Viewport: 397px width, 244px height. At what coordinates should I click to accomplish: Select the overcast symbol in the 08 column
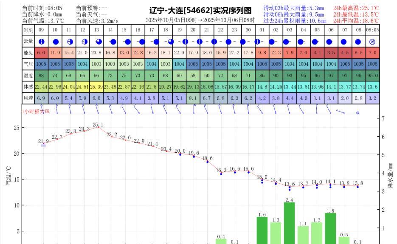pos(358,42)
